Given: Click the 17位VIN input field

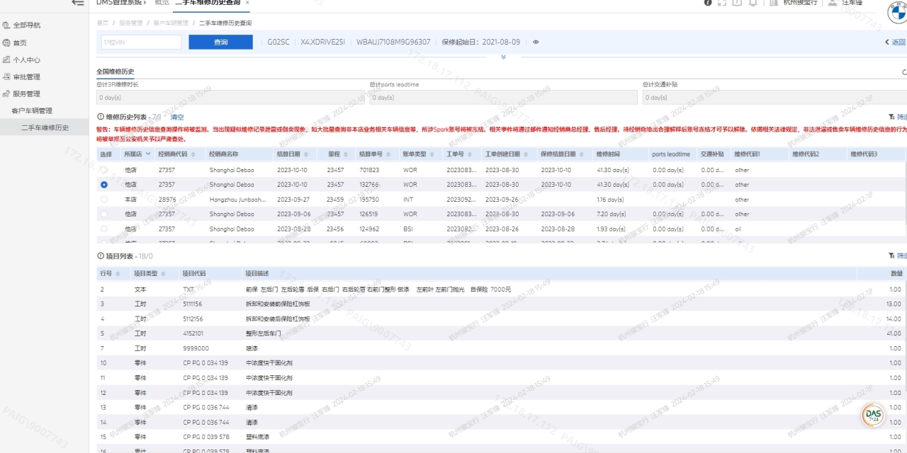Looking at the screenshot, I should pos(141,42).
